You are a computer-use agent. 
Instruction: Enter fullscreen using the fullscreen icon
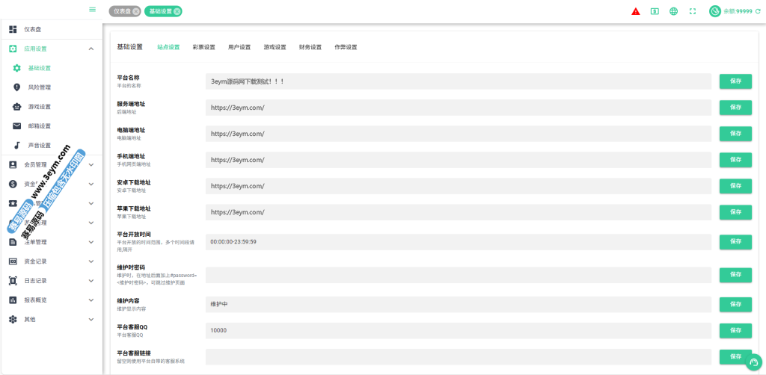tap(693, 11)
